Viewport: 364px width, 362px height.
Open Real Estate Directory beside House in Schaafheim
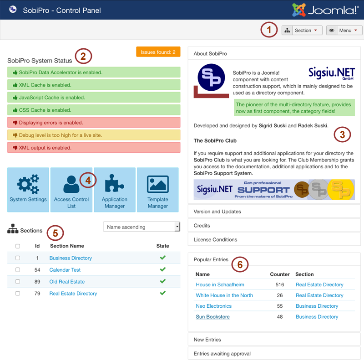[x=319, y=284]
